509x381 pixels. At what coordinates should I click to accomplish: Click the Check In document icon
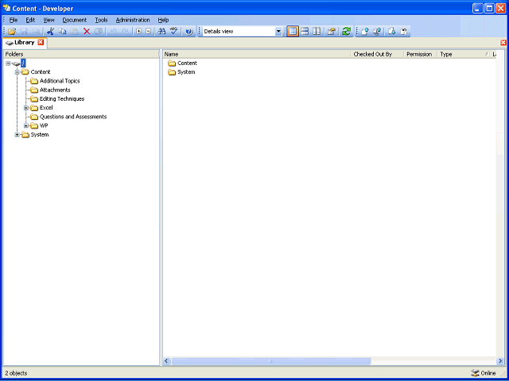tap(365, 32)
